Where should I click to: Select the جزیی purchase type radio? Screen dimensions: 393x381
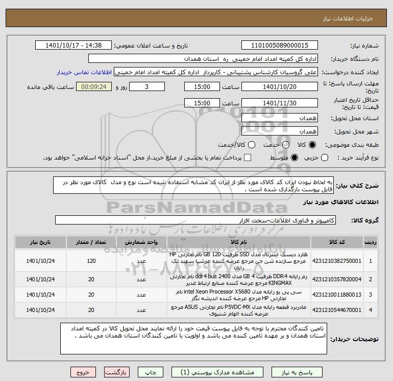325,158
